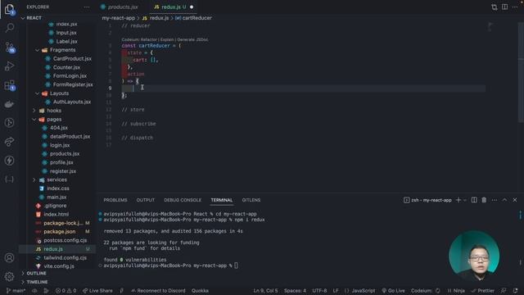Viewport: 524px width, 295px height.
Task: Switch to the PROBLEMS panel tab
Action: (115, 200)
